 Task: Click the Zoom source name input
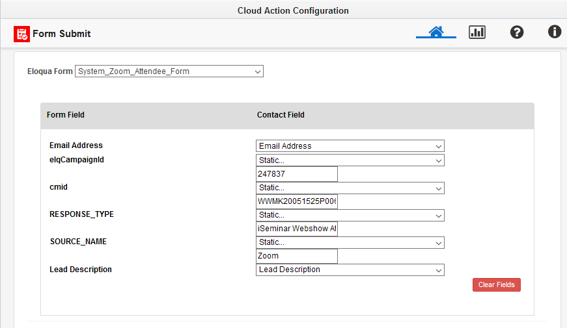coord(297,256)
